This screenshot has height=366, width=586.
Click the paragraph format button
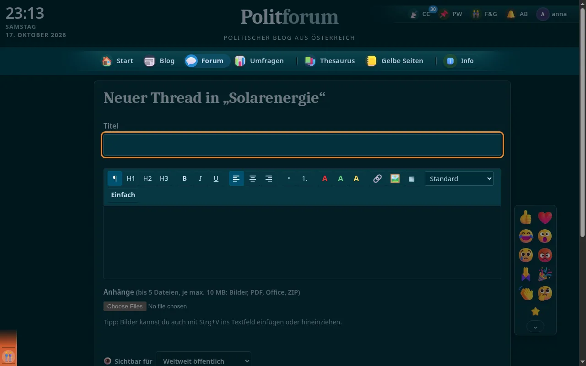(115, 178)
